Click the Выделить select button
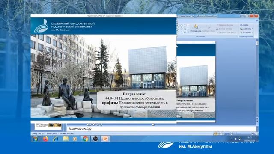Image resolution: width=274 pixels, height=154 pixels. click(x=246, y=33)
